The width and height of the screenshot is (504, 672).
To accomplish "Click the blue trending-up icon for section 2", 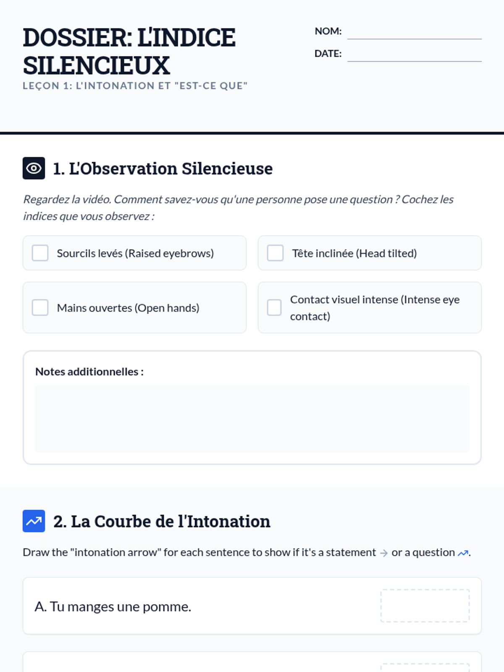I will [34, 521].
